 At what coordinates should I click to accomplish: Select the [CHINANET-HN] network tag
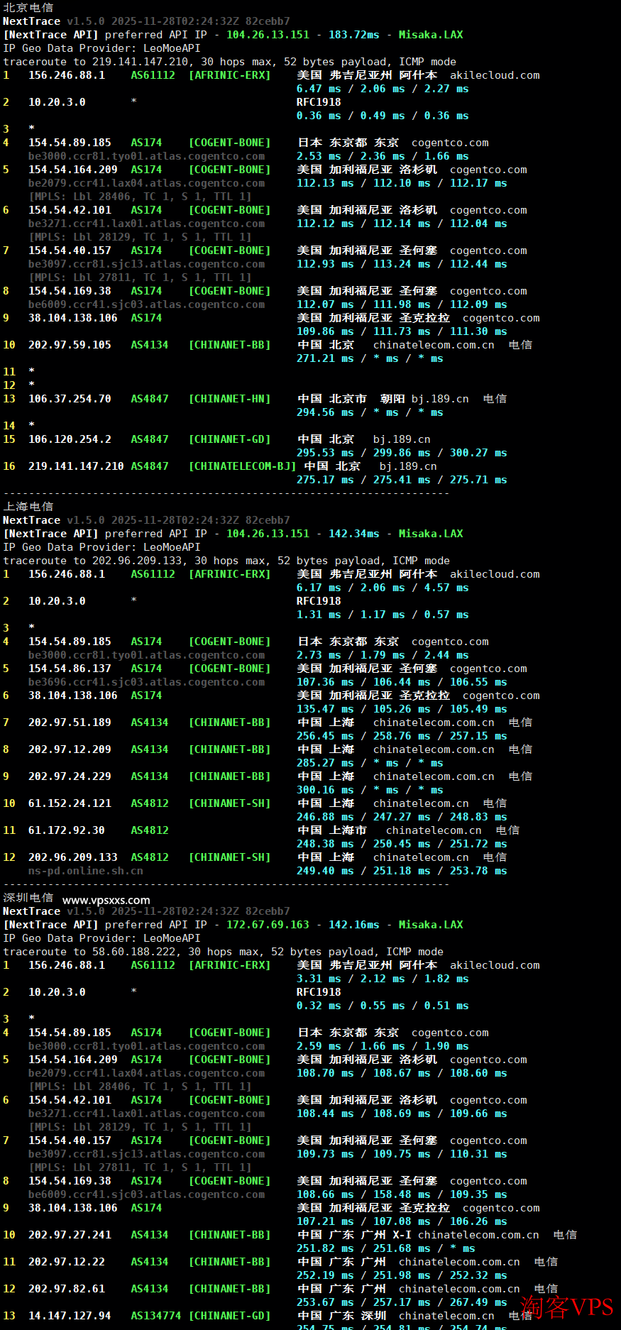[x=229, y=399]
